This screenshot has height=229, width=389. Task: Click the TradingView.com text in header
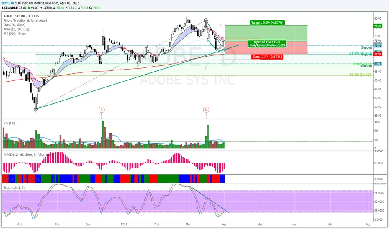coord(46,3)
